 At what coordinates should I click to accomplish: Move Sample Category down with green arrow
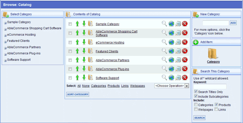84,24
